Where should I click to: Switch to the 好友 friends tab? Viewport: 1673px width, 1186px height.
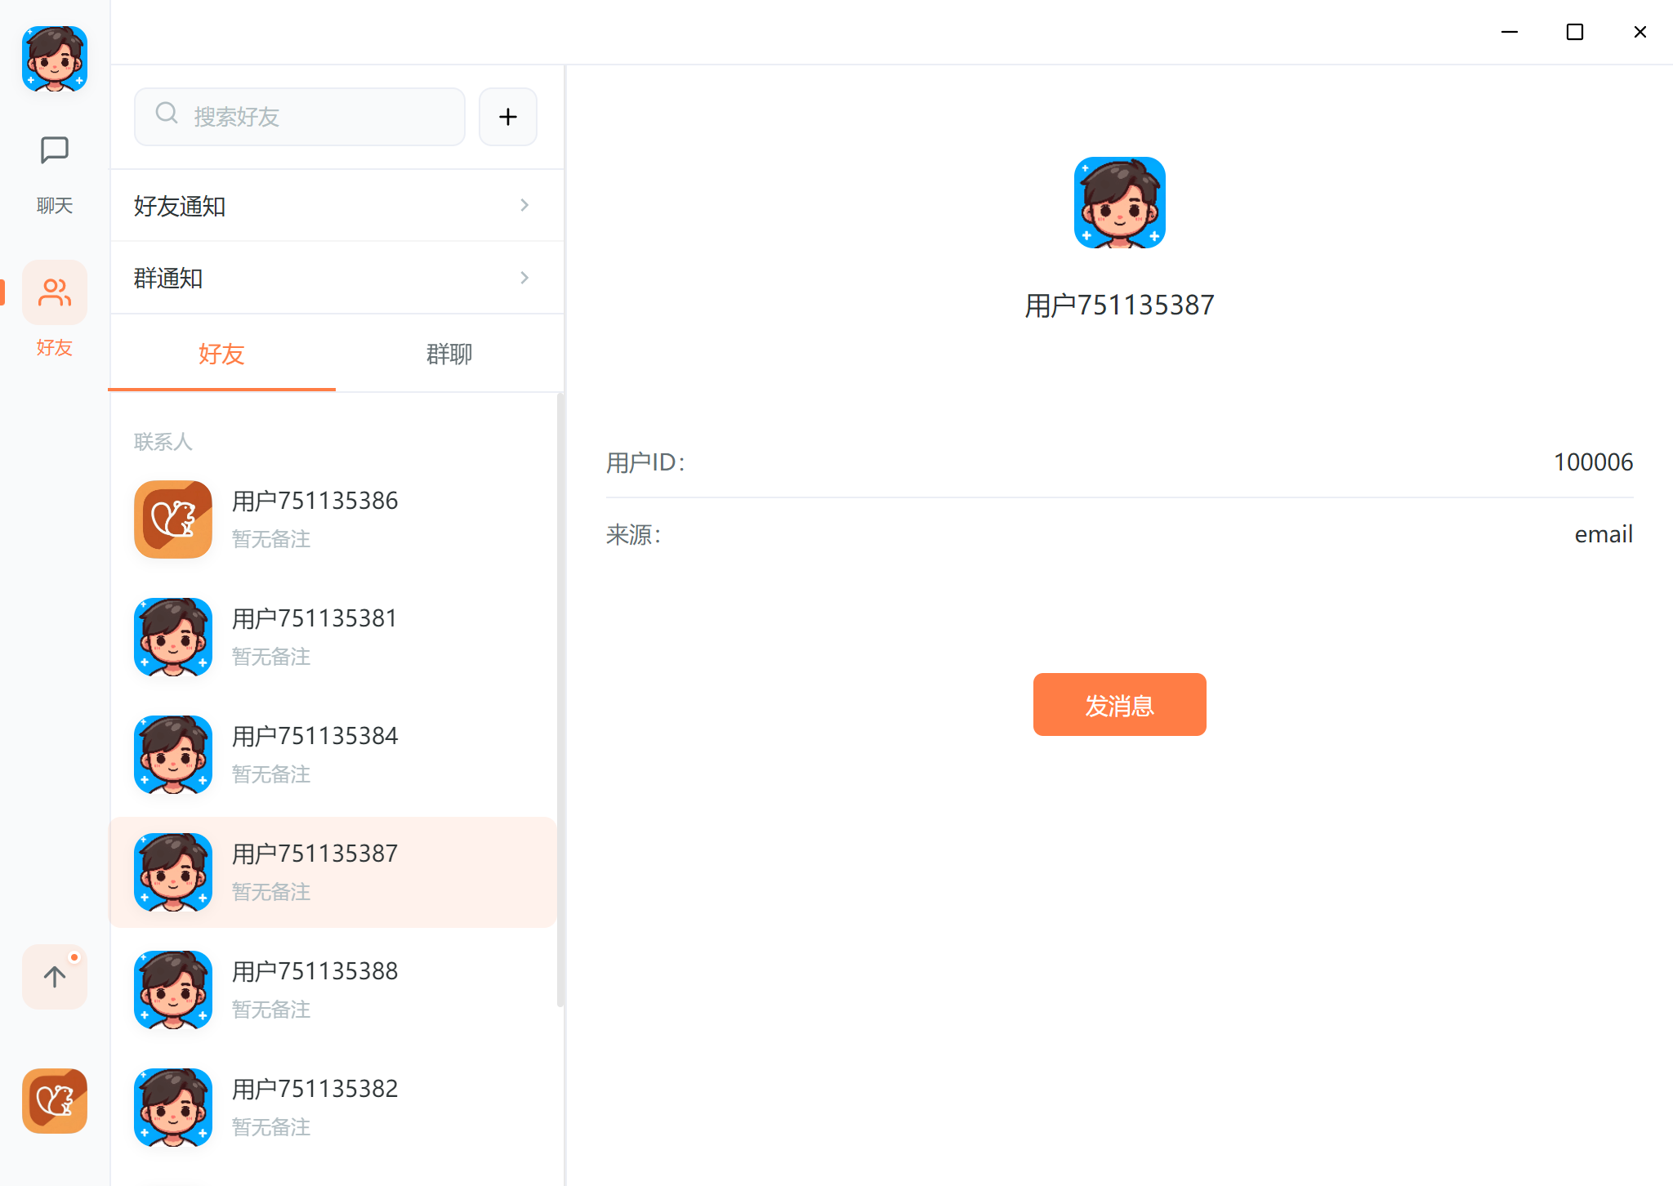coord(221,354)
